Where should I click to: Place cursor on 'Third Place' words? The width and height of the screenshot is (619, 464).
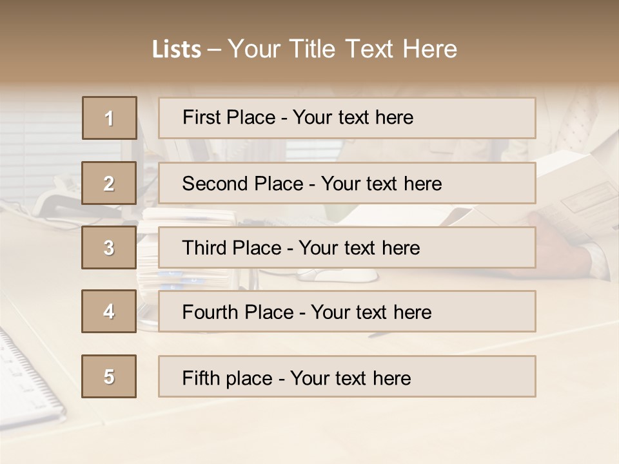pyautogui.click(x=231, y=247)
